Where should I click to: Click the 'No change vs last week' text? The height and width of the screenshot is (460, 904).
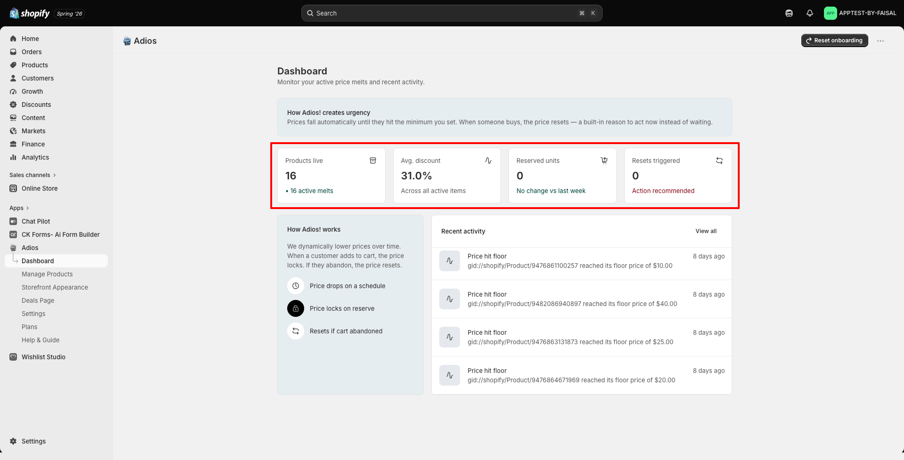tap(551, 191)
